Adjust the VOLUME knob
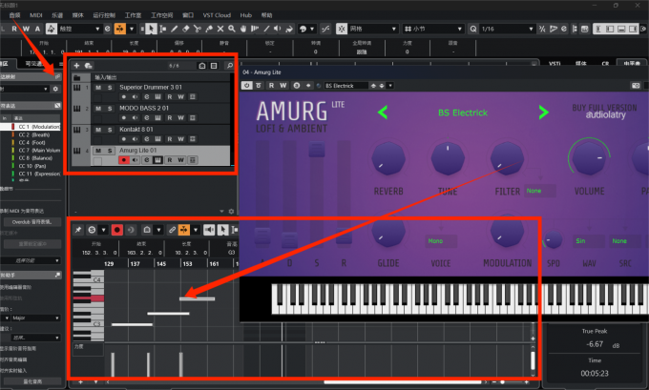The image size is (649, 390). (x=590, y=158)
